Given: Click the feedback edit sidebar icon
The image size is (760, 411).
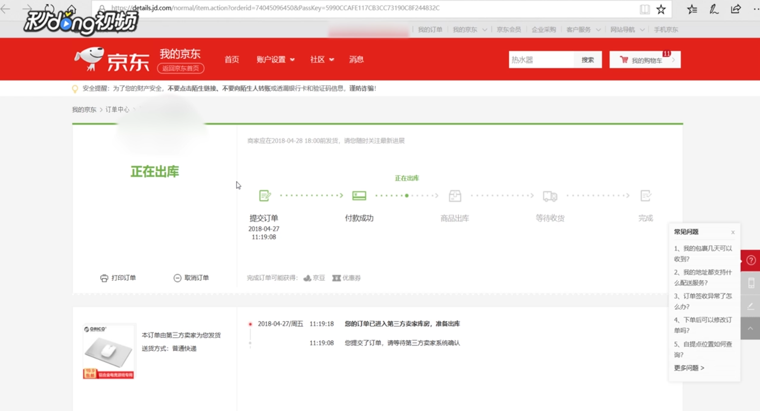Looking at the screenshot, I should (751, 306).
